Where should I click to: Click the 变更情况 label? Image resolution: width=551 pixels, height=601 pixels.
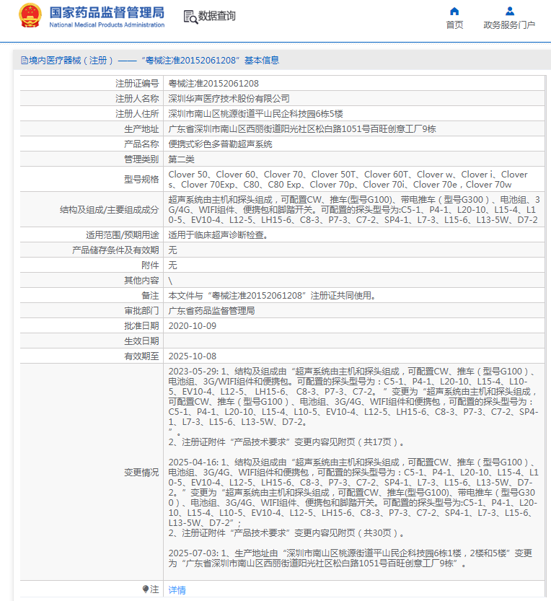[x=141, y=472]
